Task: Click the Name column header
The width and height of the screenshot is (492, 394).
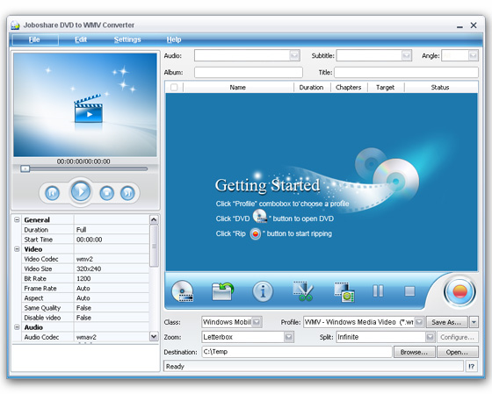Action: pos(238,87)
